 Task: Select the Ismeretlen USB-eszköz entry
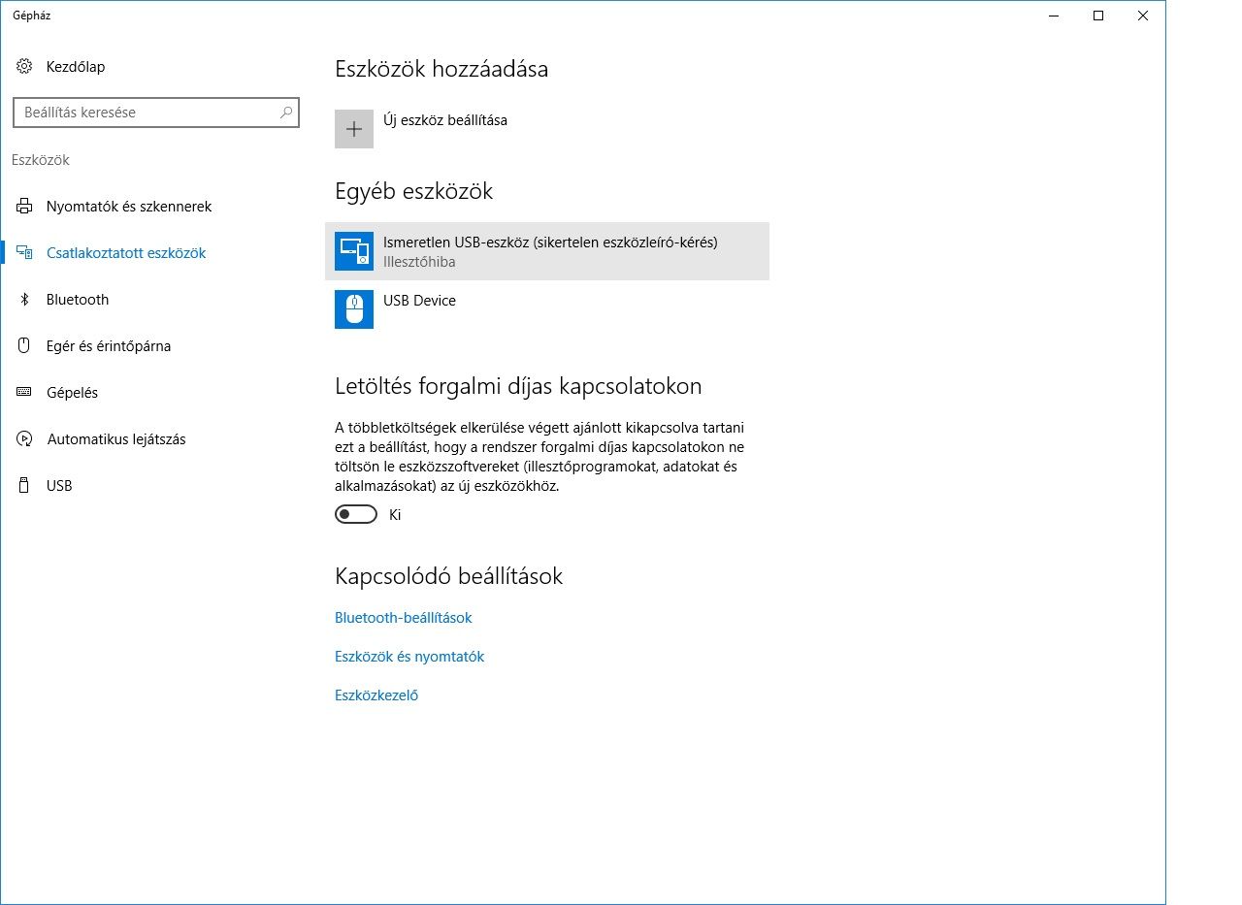pyautogui.click(x=547, y=251)
